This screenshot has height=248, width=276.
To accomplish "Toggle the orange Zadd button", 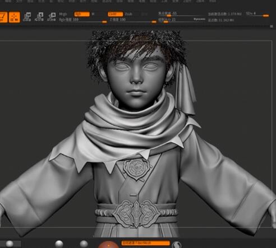I will 116,14.
